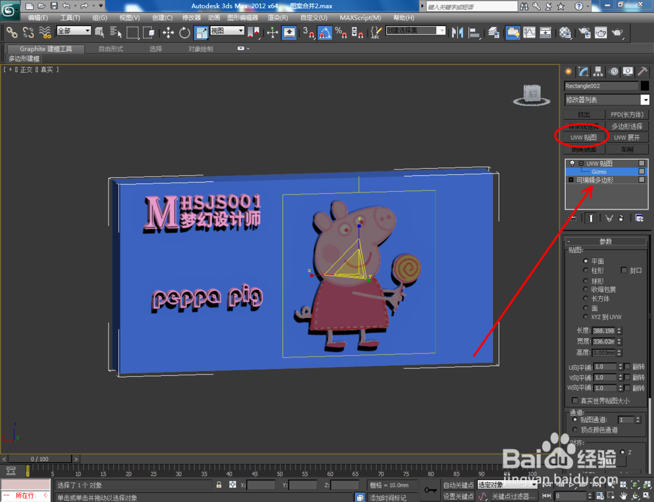
Task: Open the 渲染(R) menu
Action: [278, 18]
